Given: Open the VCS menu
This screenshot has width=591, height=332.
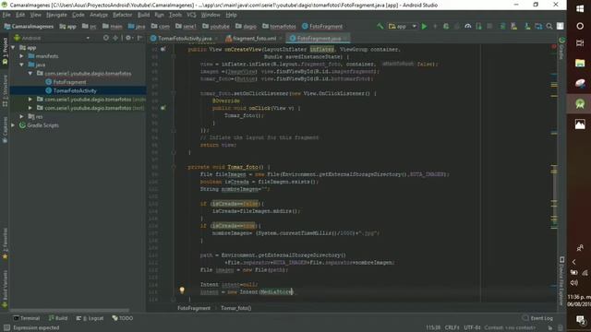Looking at the screenshot, I should 191,15.
